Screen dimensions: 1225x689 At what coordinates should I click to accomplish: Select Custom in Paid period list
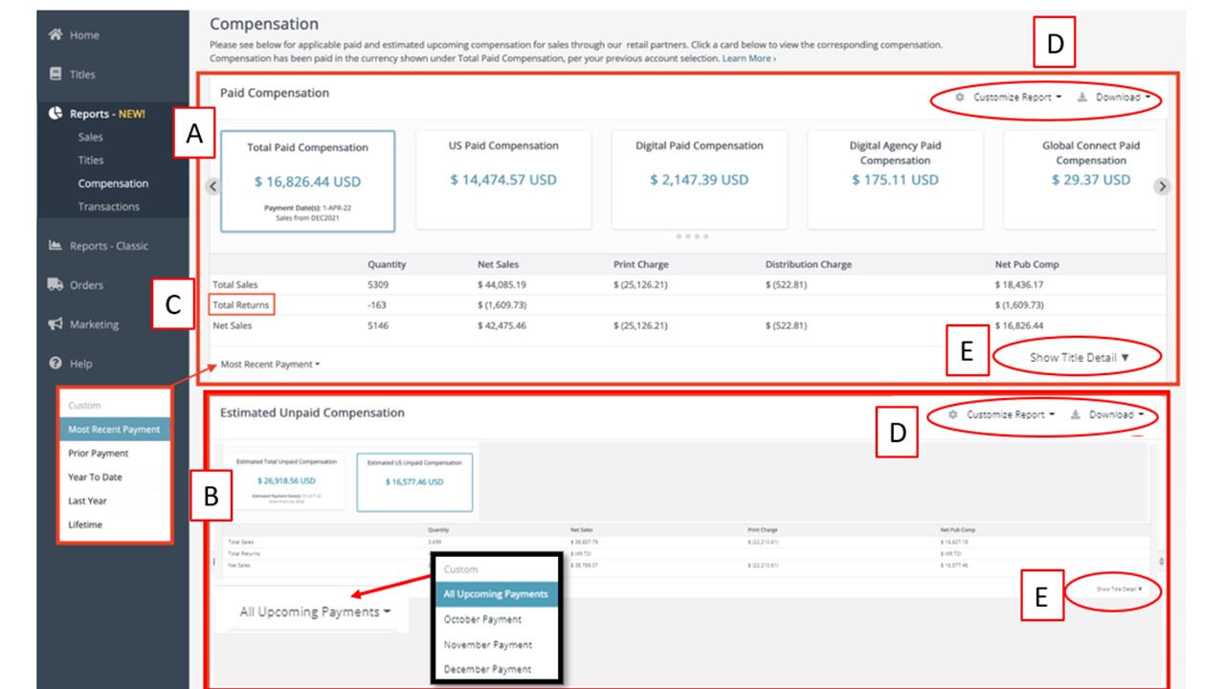point(114,406)
